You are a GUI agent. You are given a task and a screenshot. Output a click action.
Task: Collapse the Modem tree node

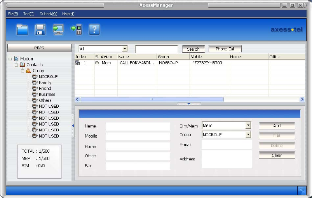pyautogui.click(x=10, y=59)
